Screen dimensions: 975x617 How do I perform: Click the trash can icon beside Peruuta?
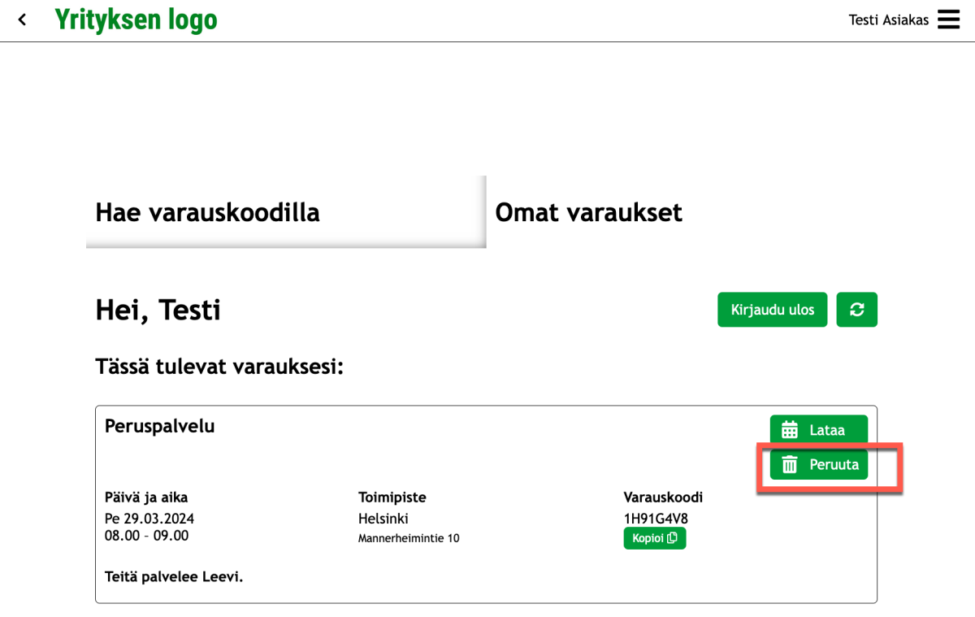click(x=790, y=465)
